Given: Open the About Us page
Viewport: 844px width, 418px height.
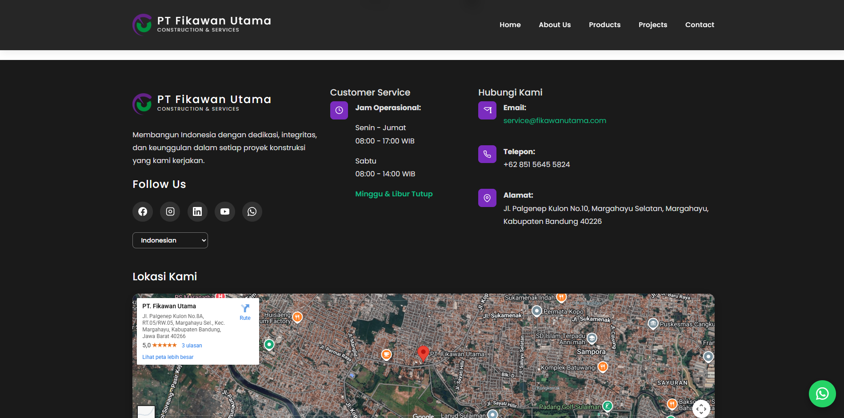Looking at the screenshot, I should click(x=555, y=25).
